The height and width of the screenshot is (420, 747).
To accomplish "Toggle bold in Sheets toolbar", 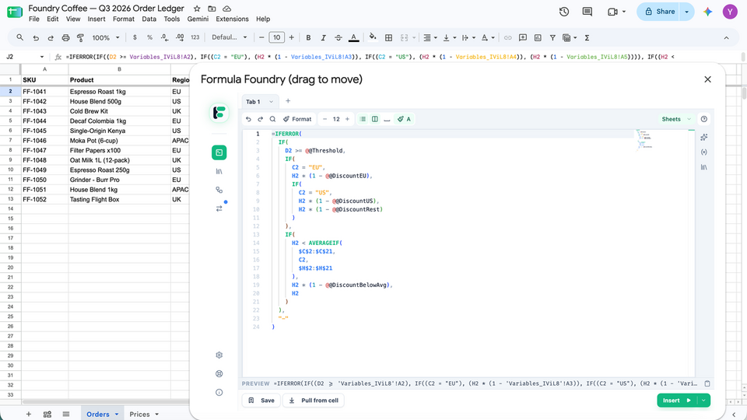I will [308, 37].
